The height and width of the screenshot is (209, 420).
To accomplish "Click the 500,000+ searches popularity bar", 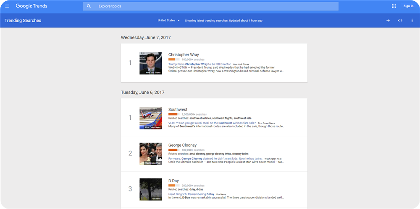I will (174, 150).
